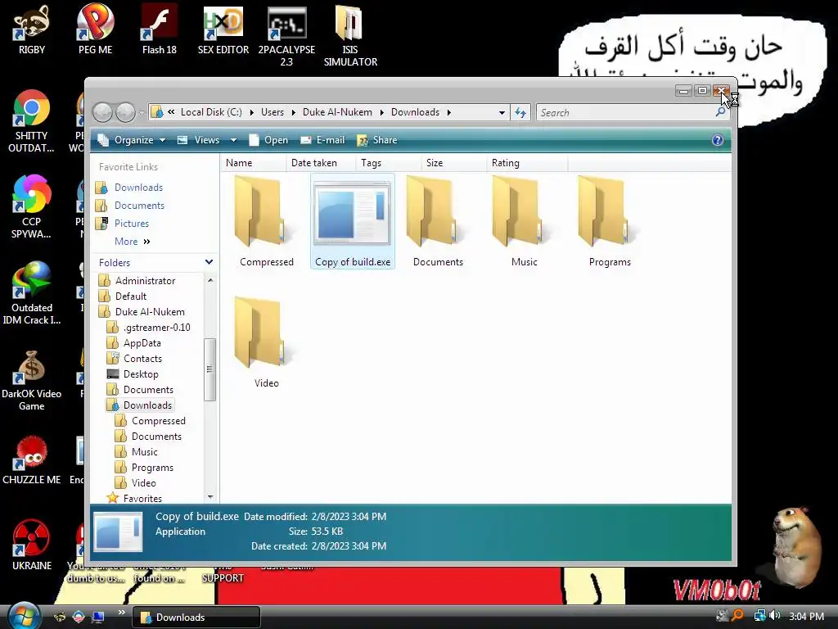Click the Windows Start orb
Viewport: 838px width, 629px height.
tap(22, 616)
